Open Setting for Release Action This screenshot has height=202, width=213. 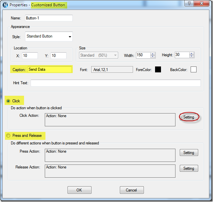tap(189, 168)
